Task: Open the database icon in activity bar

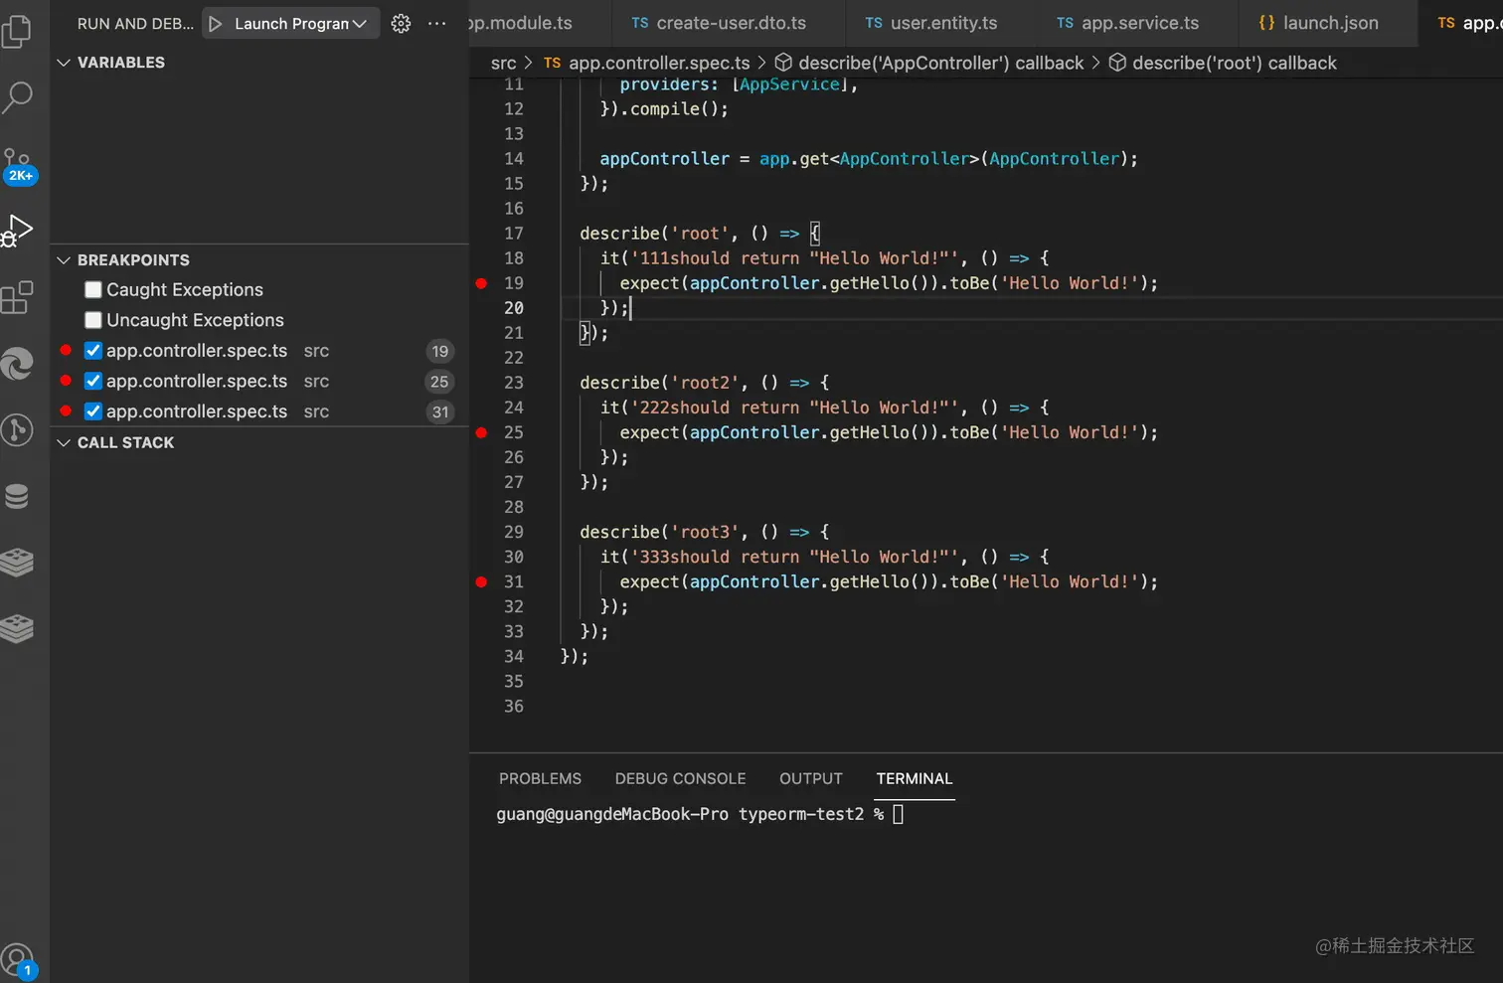Action: point(18,496)
